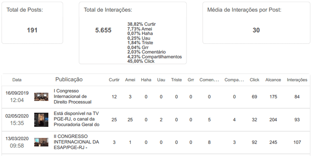Viewport: 312px width, 156px height.
Task: Sort by Publicação column header
Action: pyautogui.click(x=69, y=80)
